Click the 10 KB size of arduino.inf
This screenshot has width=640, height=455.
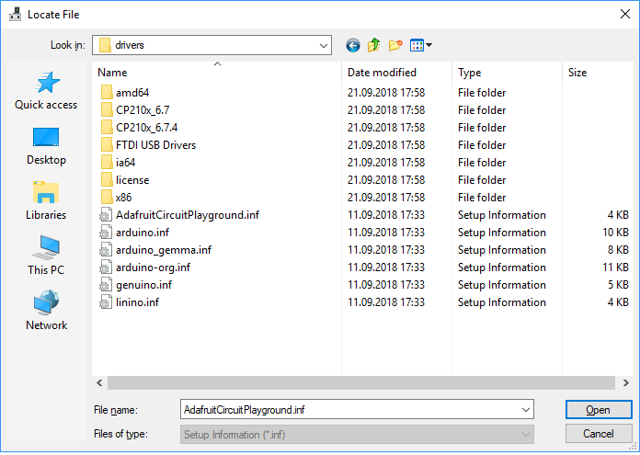[615, 233]
